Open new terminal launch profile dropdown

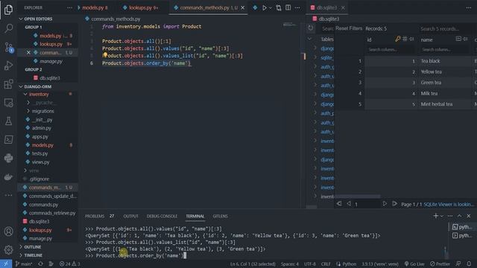442,216
